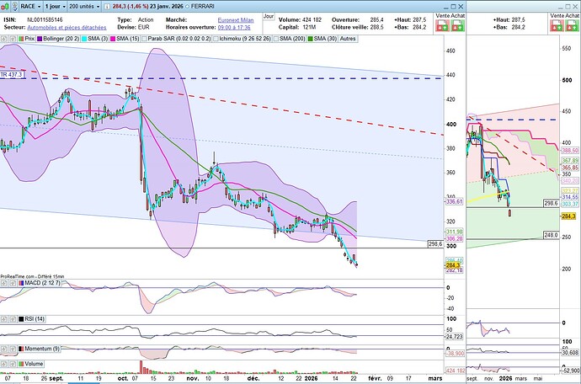Enable the Ichimoku (9 26 52 26) indicator

pos(242,39)
